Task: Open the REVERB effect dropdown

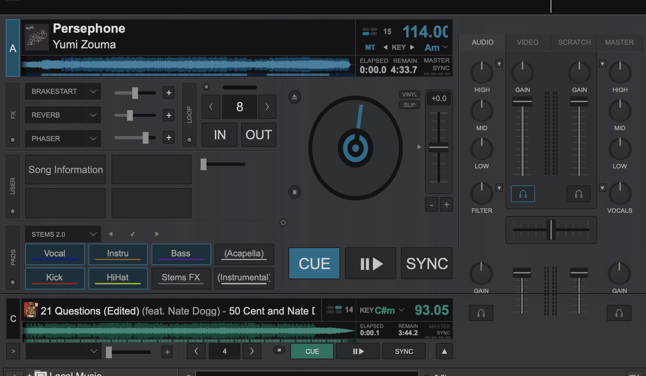Action: (93, 115)
